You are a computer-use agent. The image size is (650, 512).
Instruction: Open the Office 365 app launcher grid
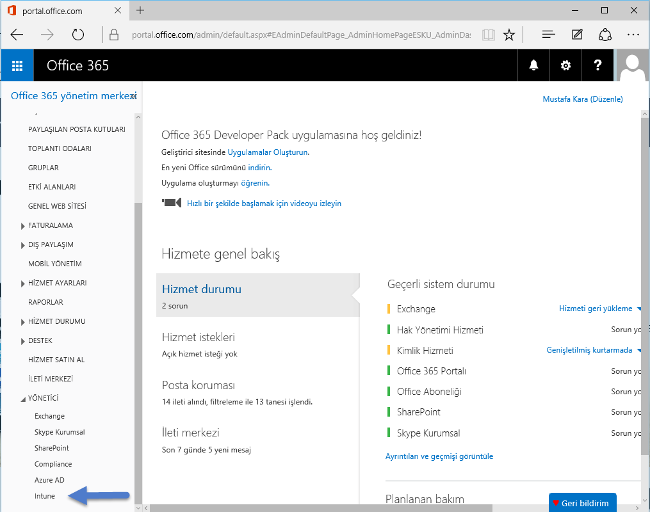point(17,65)
